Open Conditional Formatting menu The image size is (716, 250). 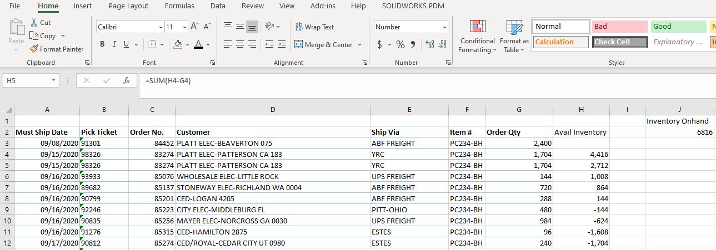click(x=477, y=37)
